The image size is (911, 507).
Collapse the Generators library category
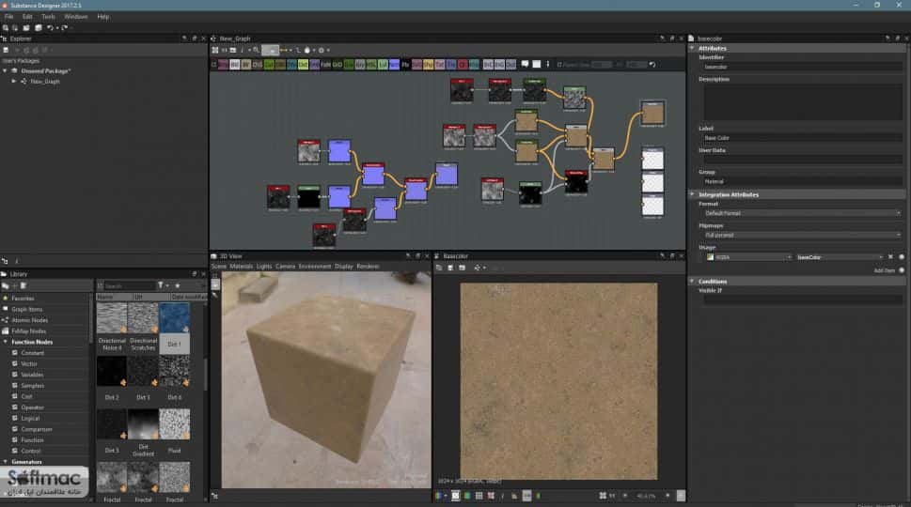(6, 462)
